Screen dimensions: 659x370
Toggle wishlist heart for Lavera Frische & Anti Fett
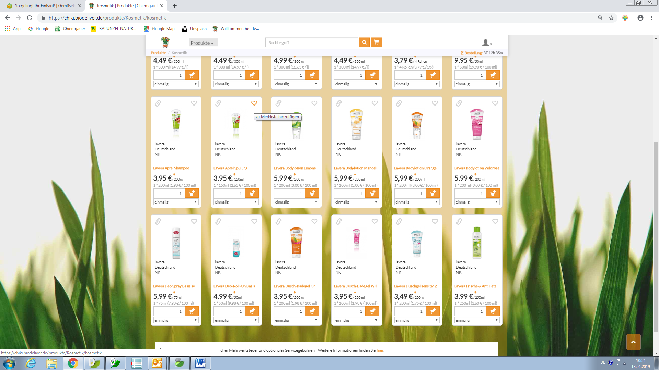click(x=495, y=221)
